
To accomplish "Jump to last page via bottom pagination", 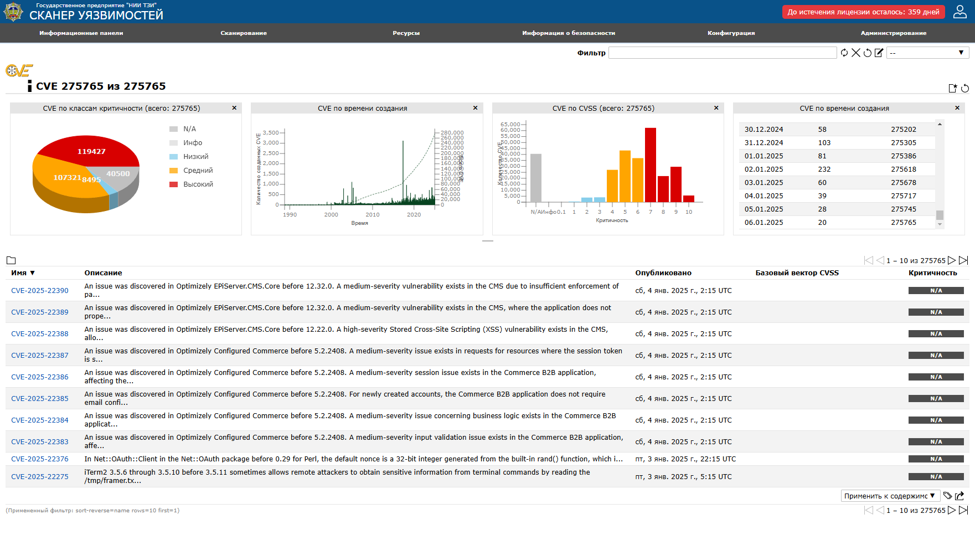I will [963, 510].
